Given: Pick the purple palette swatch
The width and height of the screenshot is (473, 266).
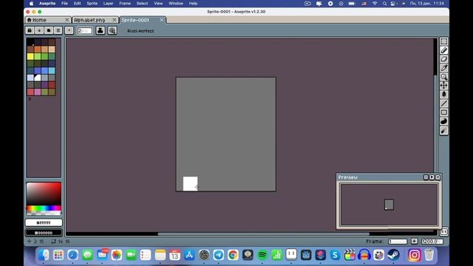Looking at the screenshot, I should (44, 85).
